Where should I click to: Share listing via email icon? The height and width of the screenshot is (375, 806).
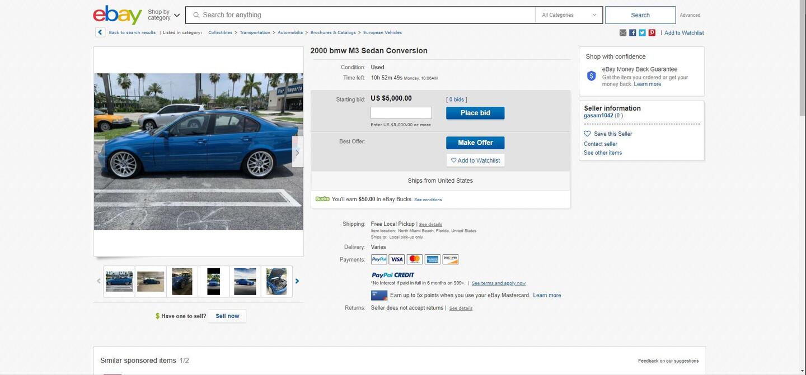point(623,33)
